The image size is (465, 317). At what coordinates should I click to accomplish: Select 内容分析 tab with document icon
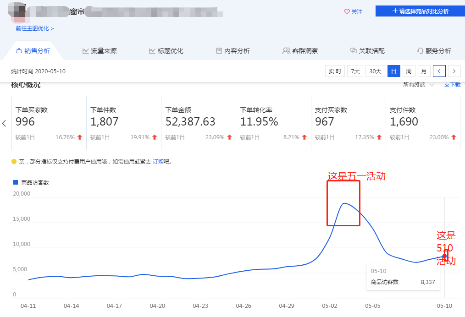233,51
